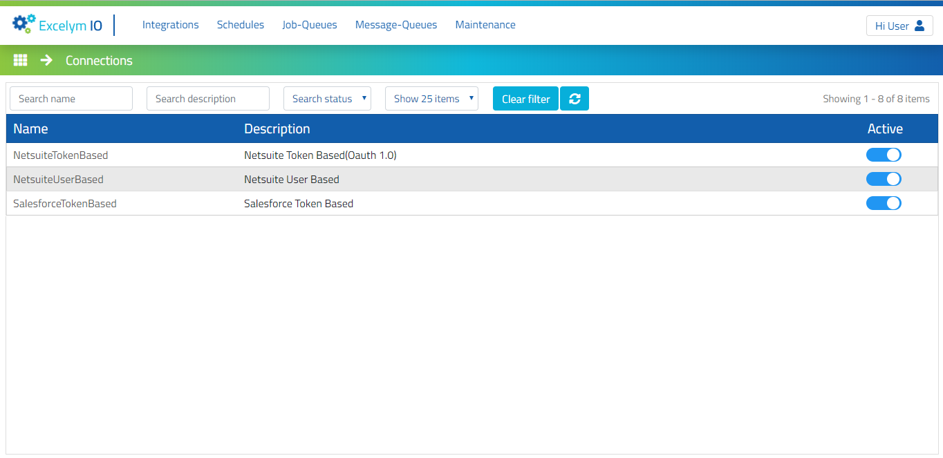Screen dimensions: 943x458
Task: Click 'Salesforce Token Based' description
Action: (x=299, y=204)
